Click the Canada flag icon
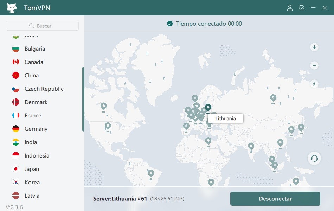Screen dimensions: 334x211 [16, 62]
